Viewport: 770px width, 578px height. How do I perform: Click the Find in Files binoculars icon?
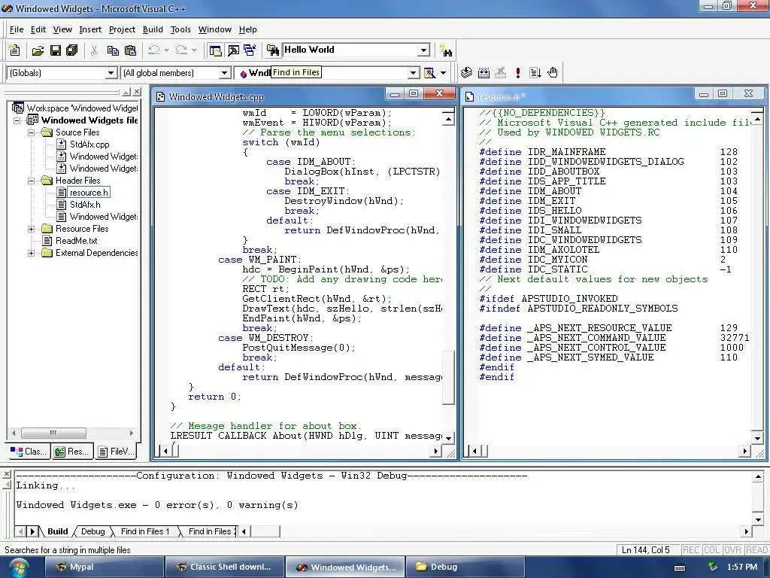click(x=272, y=50)
